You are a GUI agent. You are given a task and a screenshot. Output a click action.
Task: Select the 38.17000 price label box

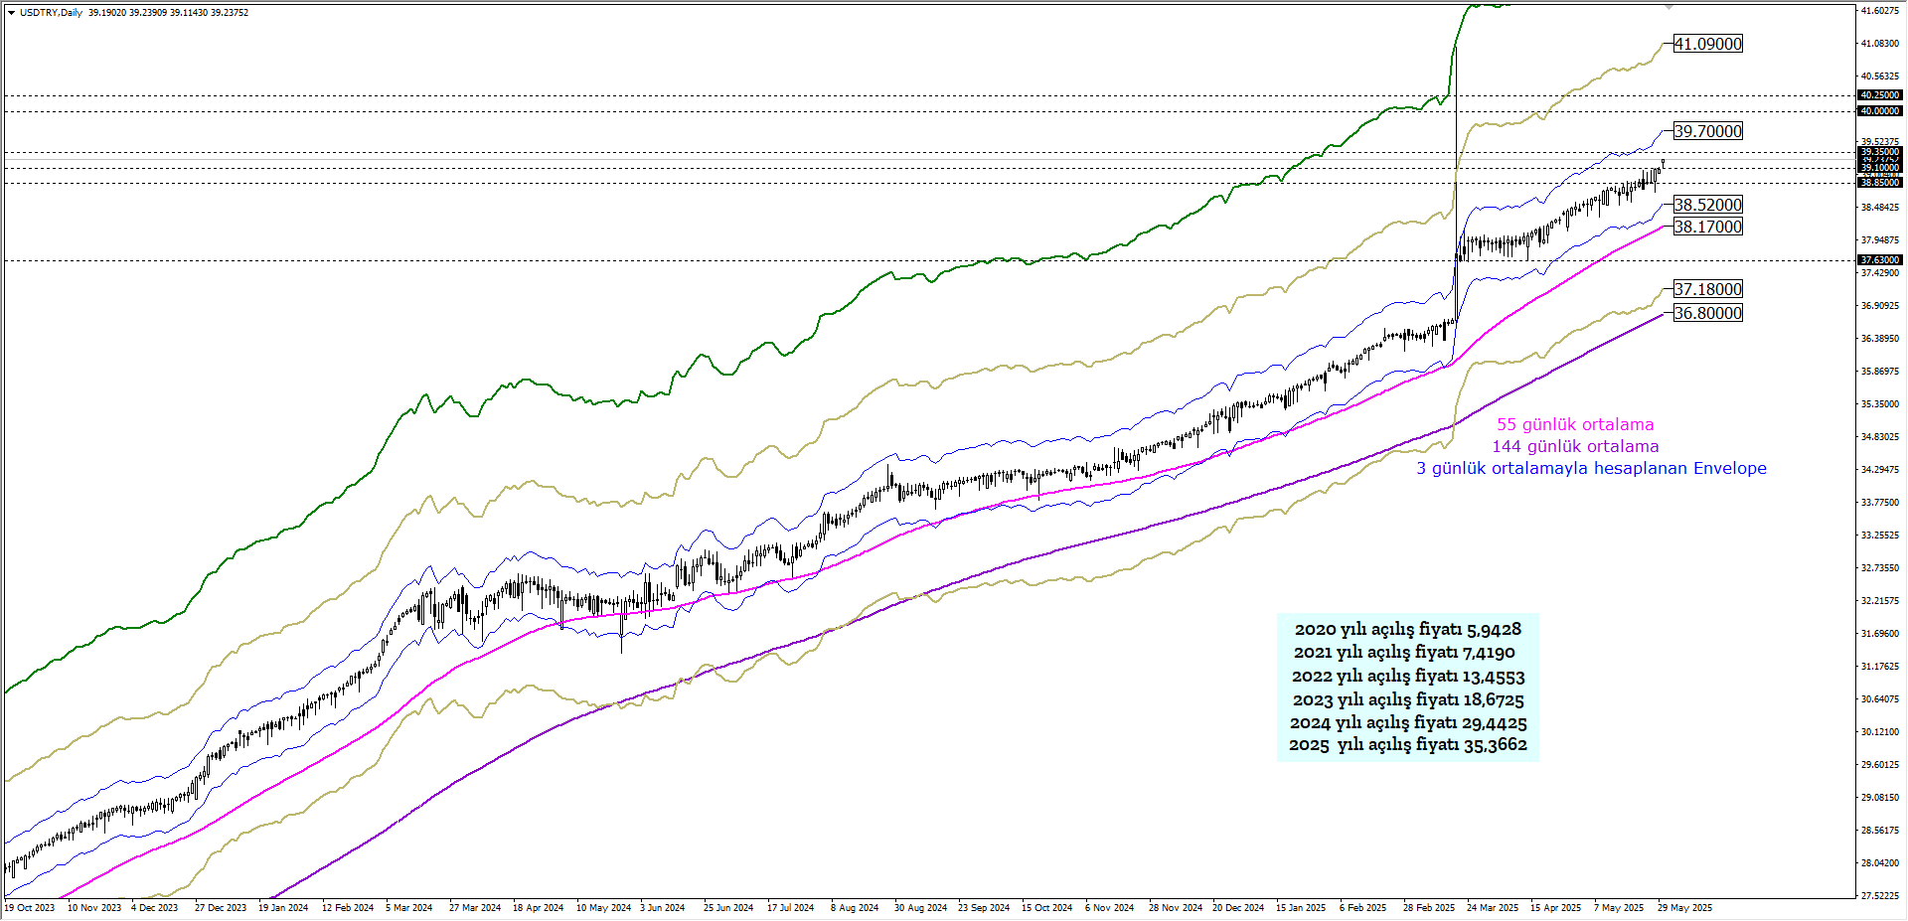point(1708,227)
